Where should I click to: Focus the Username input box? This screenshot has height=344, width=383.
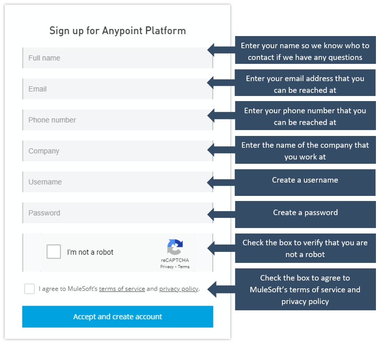click(x=117, y=182)
